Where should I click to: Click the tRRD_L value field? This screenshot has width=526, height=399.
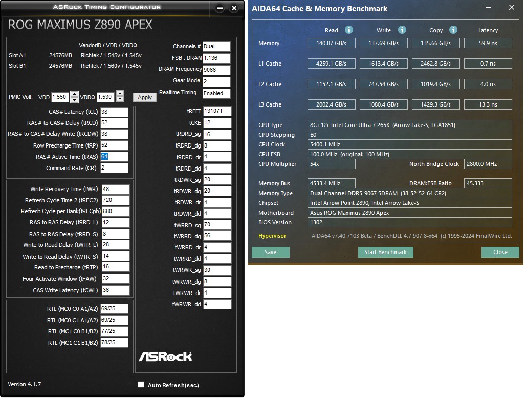(116, 223)
